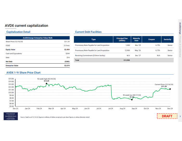Click the Enterprise Value $2,074 row
The image size is (182, 141).
(x=37, y=65)
